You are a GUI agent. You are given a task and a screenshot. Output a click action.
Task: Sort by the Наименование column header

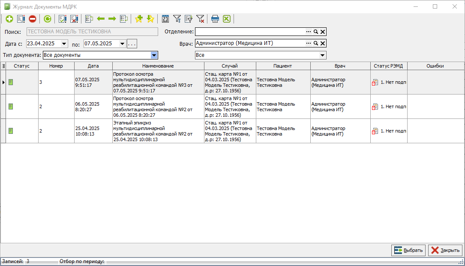(158, 66)
